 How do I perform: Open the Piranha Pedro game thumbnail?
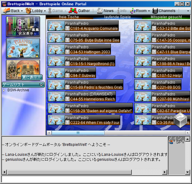tap(23, 48)
